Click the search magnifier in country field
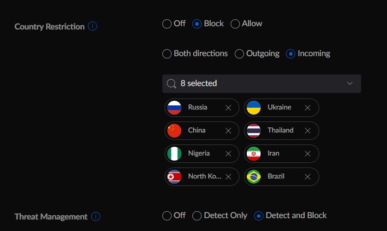 [x=172, y=84]
